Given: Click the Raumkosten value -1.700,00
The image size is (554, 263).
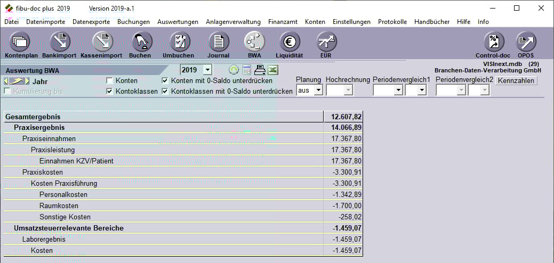Looking at the screenshot, I should 347,206.
